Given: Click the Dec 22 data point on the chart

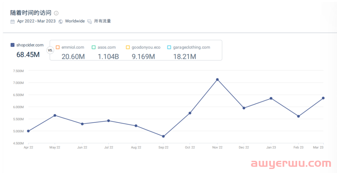Looking at the screenshot, I should 244,108.
